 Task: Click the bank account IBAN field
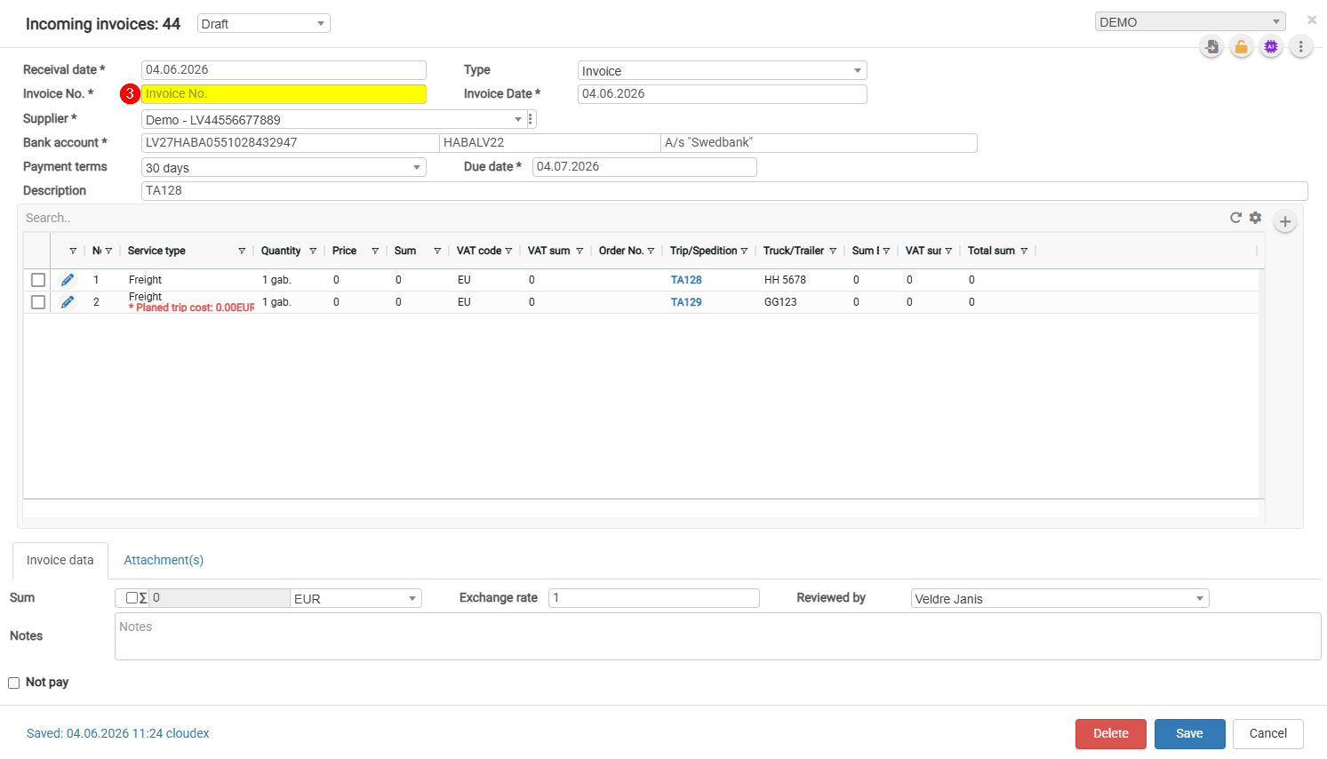pyautogui.click(x=291, y=142)
